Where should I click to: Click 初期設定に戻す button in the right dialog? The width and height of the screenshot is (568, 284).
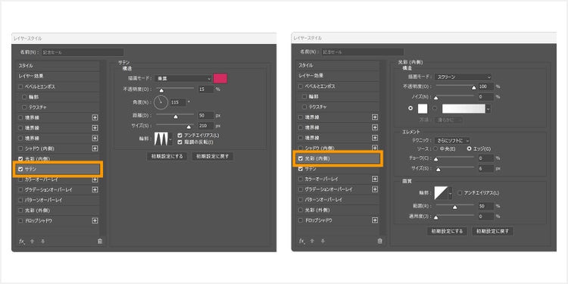pos(493,231)
